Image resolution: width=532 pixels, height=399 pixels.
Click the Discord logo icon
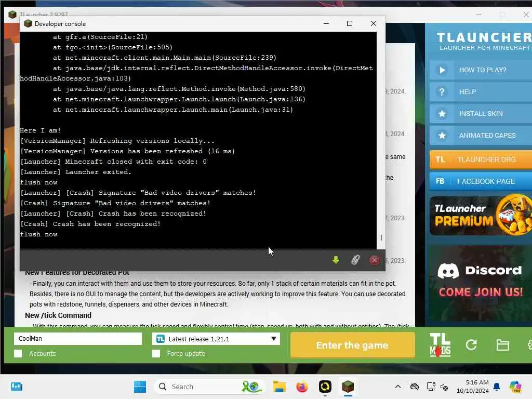click(448, 271)
